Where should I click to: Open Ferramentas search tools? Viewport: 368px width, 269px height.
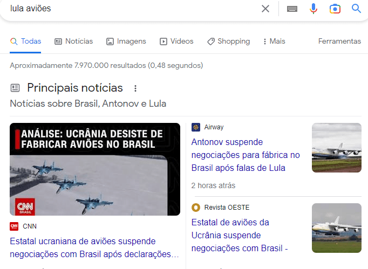click(339, 42)
